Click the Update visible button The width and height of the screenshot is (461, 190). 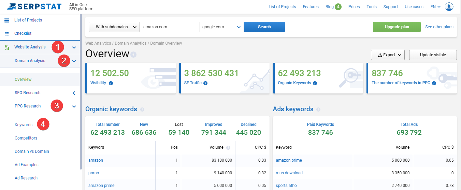point(433,55)
